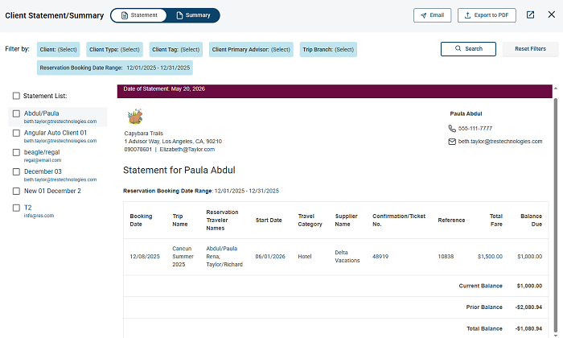Click booking date 12/08/2025 cell
The image size is (563, 338).
pos(145,257)
